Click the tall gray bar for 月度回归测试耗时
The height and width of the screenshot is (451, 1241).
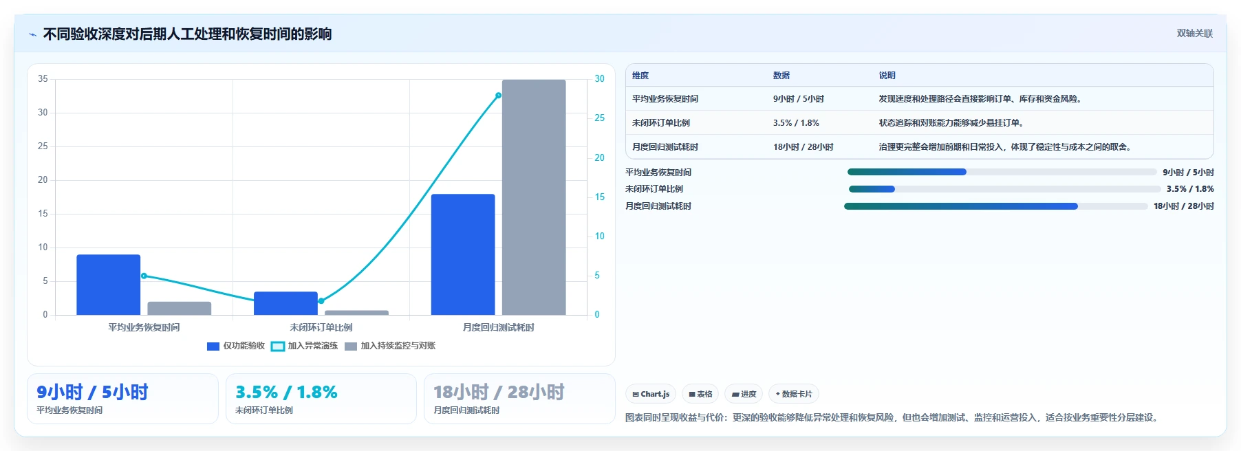coord(534,197)
